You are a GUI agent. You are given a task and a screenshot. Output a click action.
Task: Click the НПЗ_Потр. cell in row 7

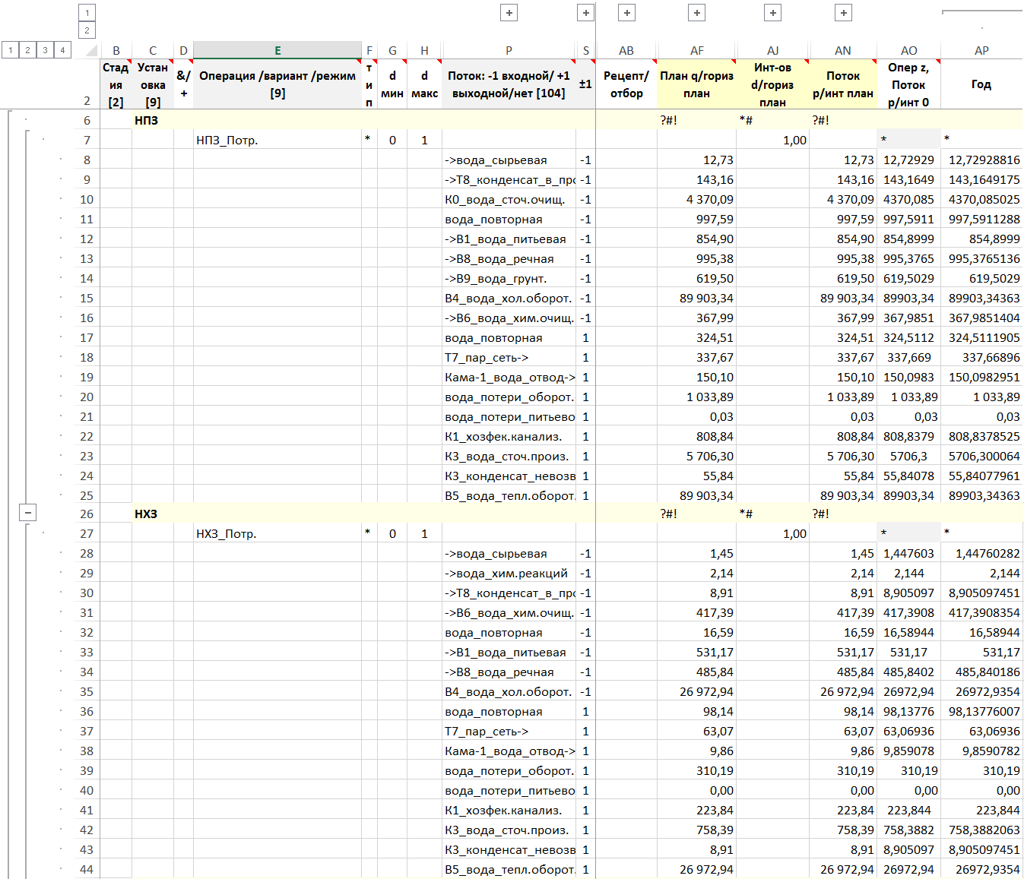pyautogui.click(x=277, y=141)
